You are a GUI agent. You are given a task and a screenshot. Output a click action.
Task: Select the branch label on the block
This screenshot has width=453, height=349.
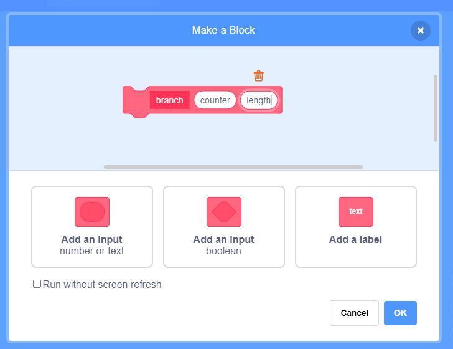169,100
